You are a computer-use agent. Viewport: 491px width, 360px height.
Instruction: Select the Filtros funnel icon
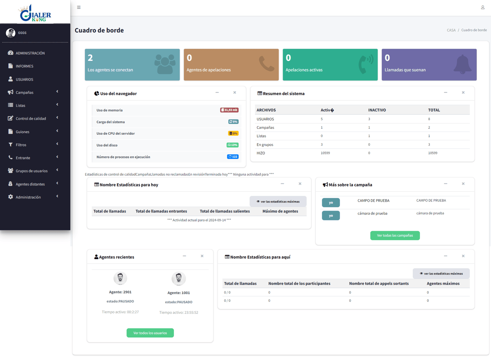click(10, 145)
